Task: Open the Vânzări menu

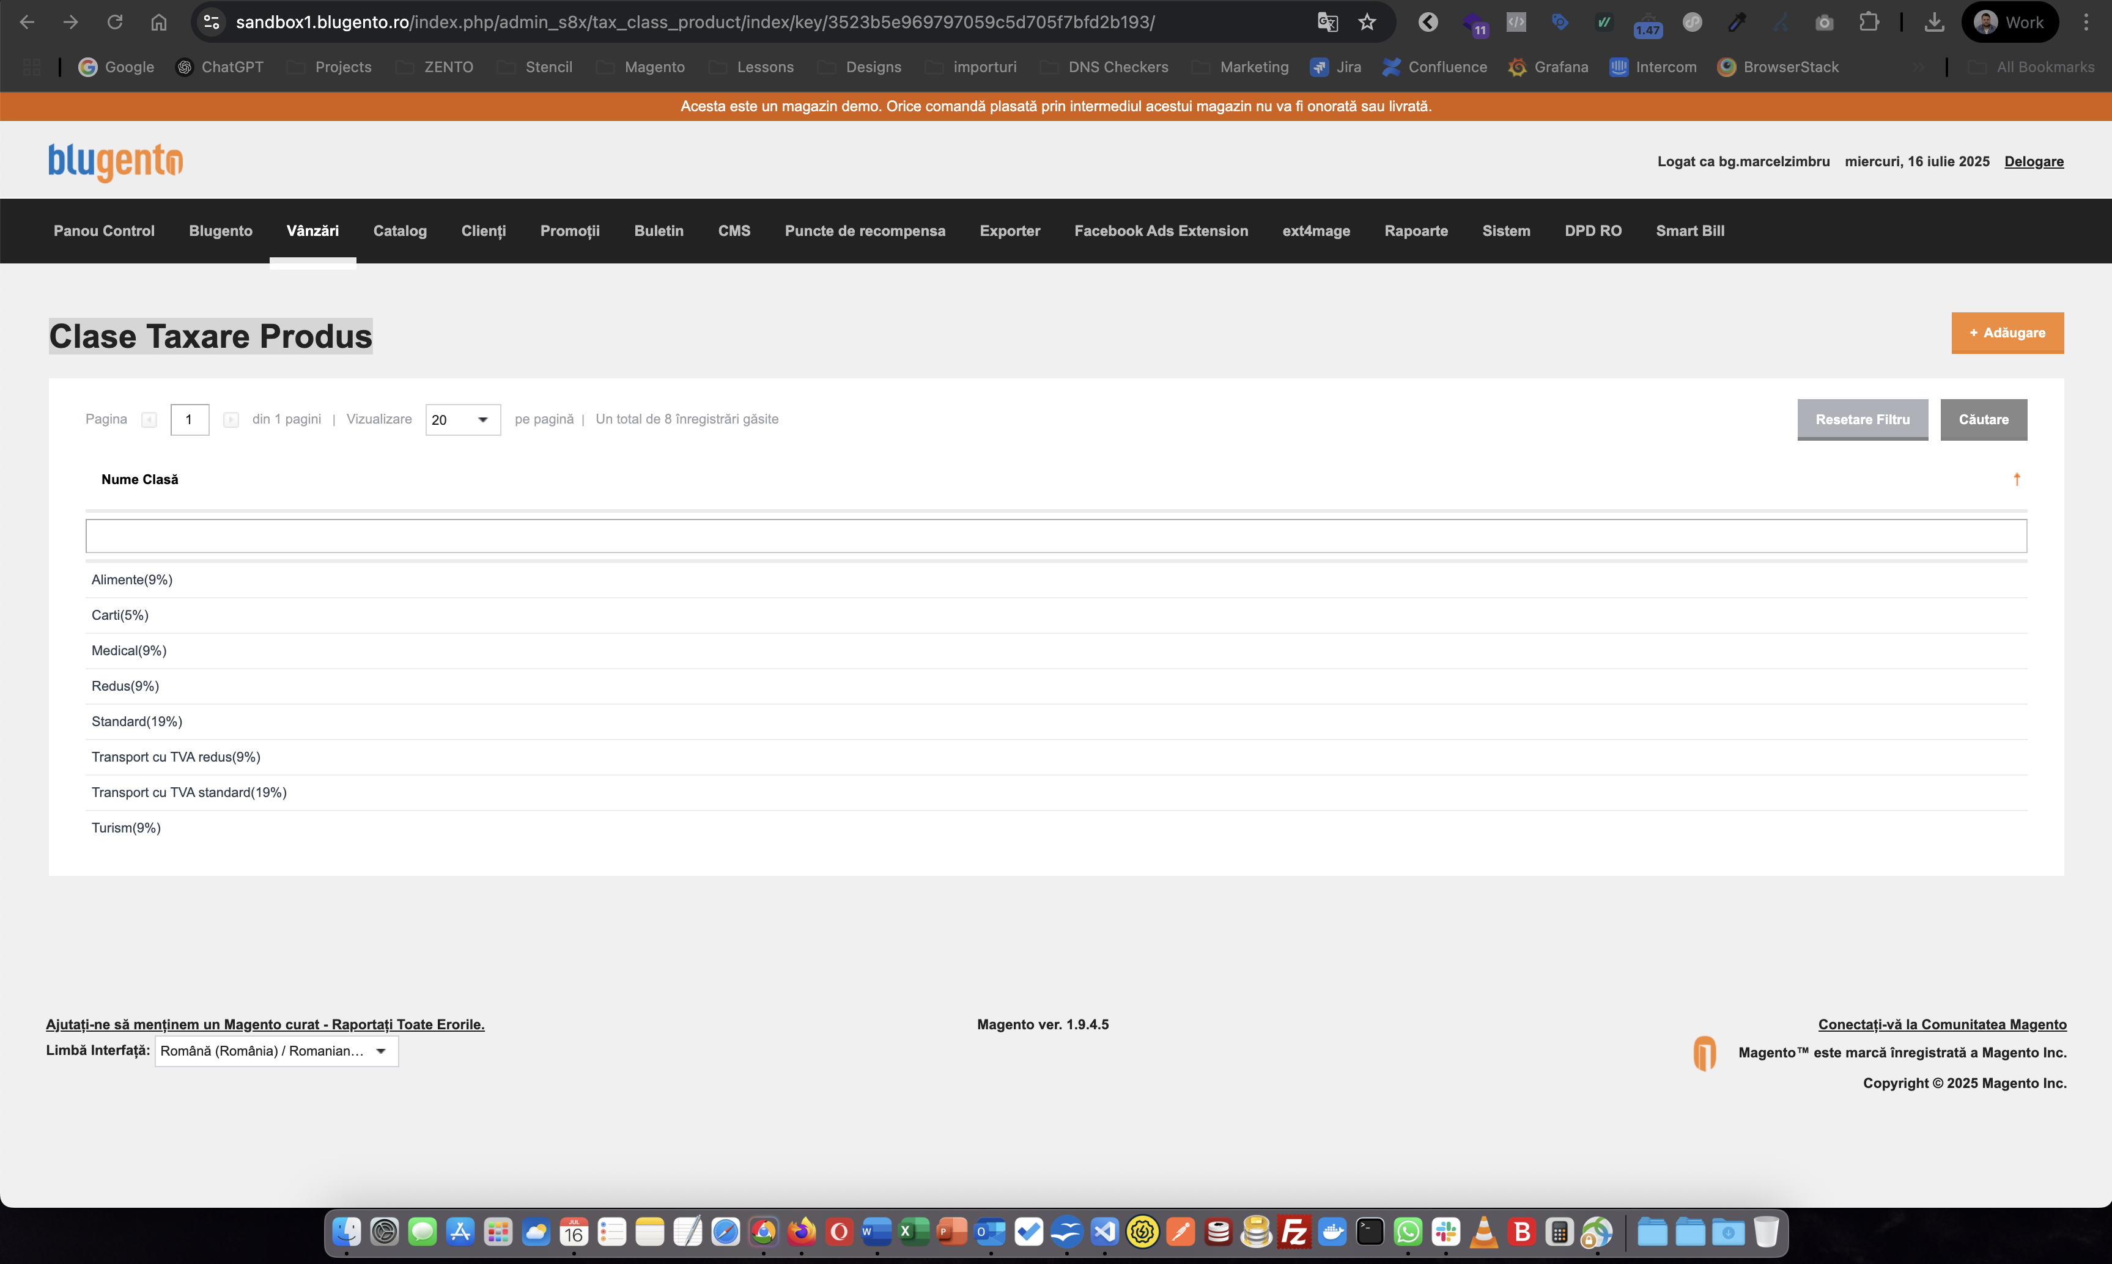Action: tap(312, 231)
